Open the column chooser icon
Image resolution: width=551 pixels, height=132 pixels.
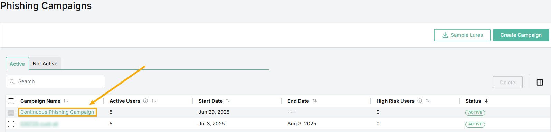click(x=540, y=82)
